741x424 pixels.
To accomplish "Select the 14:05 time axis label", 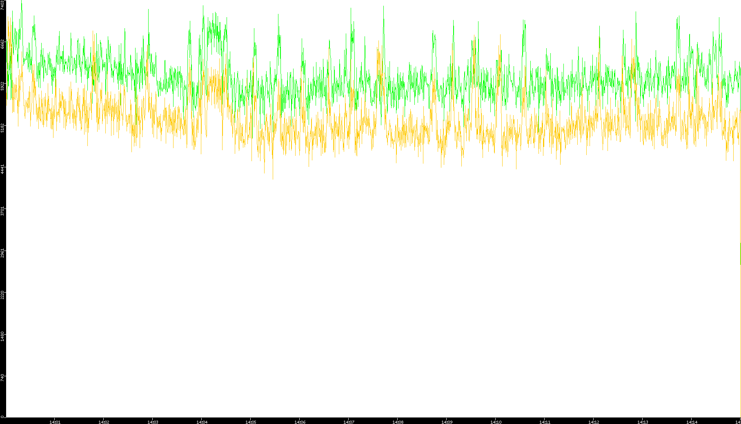I will (x=251, y=422).
